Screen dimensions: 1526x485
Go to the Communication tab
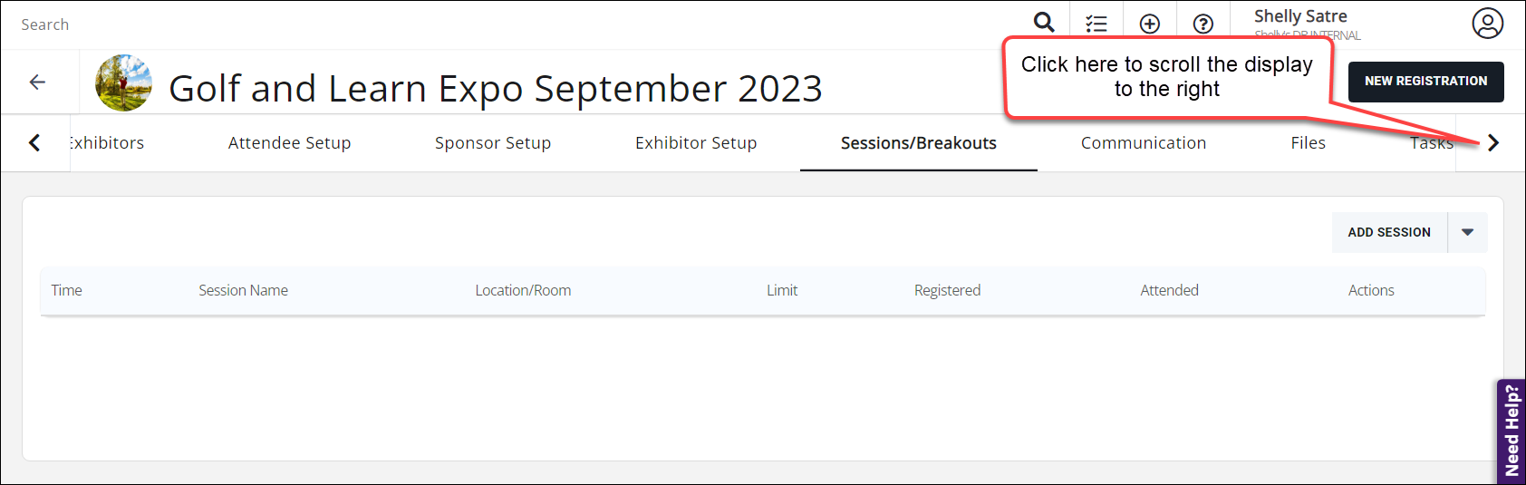tap(1143, 143)
